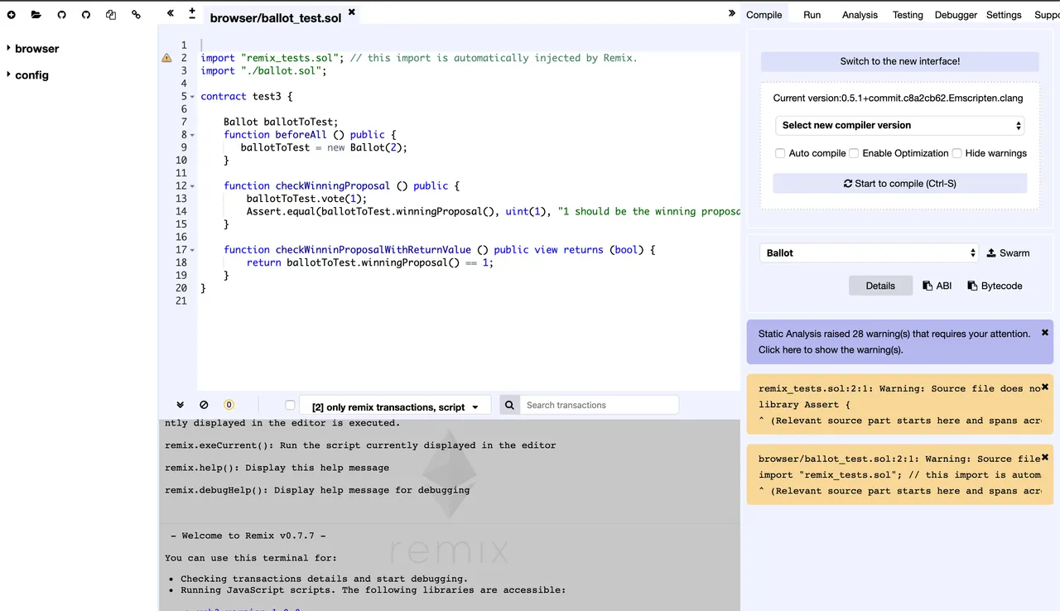Close the ballot_test.sol tab
This screenshot has height=611, width=1060.
[x=351, y=12]
